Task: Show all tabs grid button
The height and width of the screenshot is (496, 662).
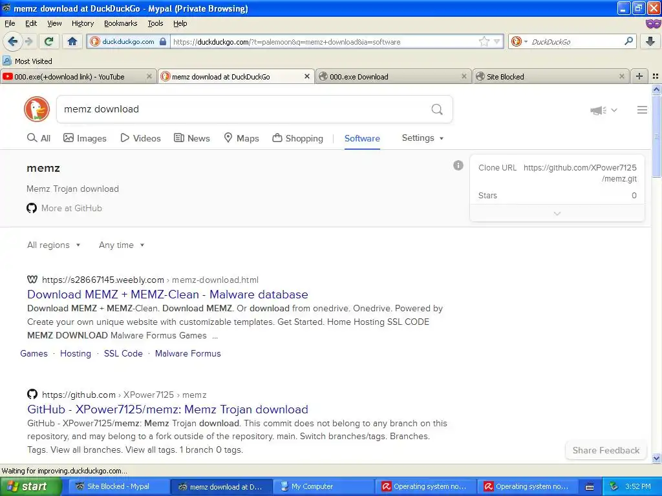Action: tap(656, 76)
